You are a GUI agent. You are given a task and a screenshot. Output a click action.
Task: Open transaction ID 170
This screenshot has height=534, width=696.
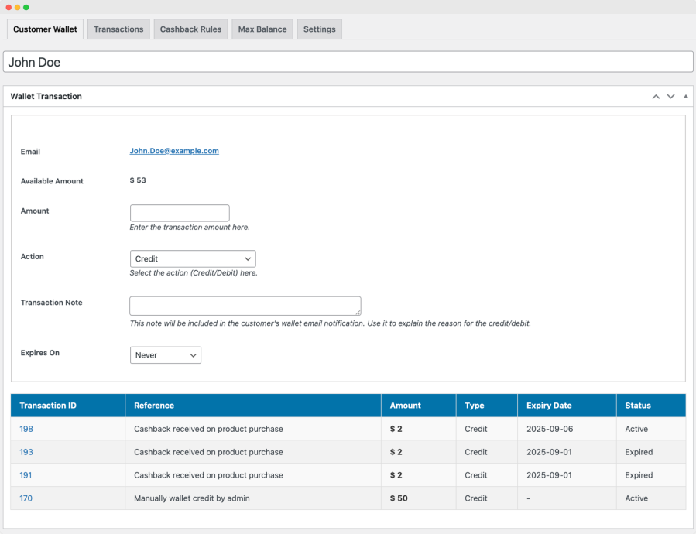(26, 498)
